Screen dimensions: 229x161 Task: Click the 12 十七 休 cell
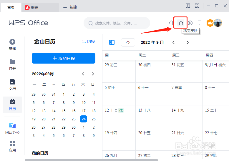(119, 117)
